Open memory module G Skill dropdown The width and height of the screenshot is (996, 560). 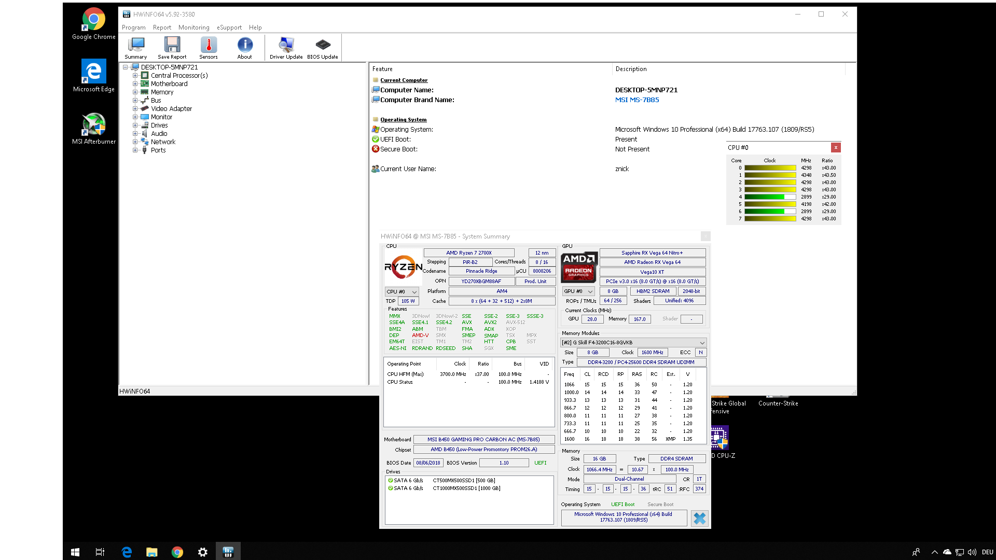[x=633, y=343]
